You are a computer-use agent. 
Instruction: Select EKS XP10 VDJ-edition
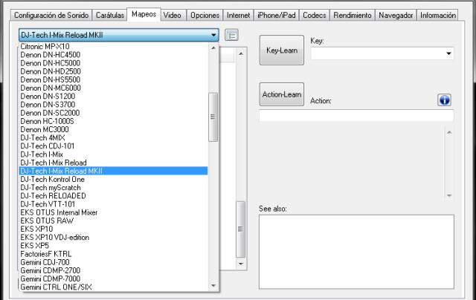coord(114,238)
